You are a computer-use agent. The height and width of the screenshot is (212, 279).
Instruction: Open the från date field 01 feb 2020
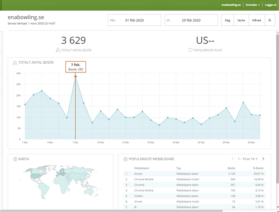click(134, 20)
